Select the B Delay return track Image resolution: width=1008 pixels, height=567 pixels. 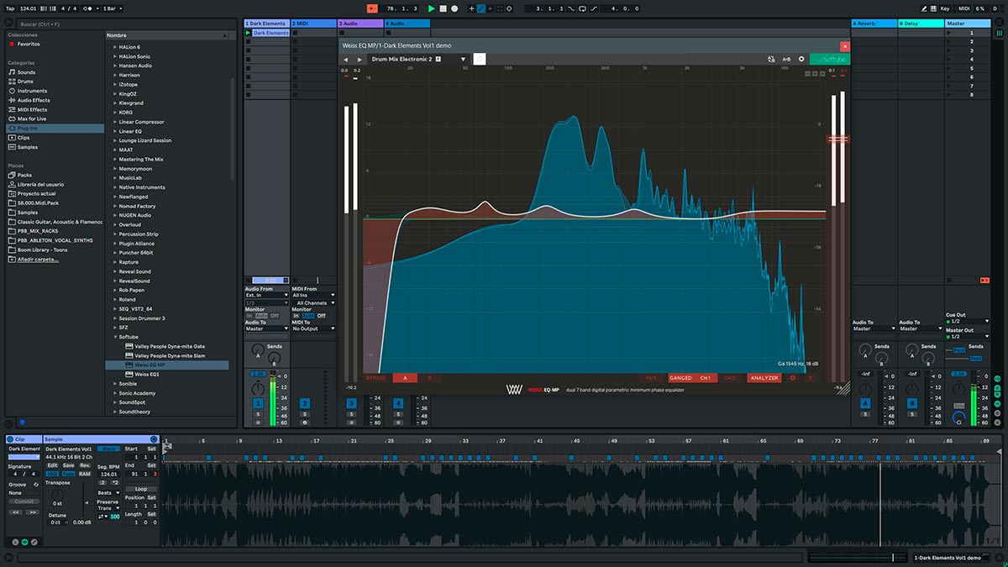pyautogui.click(x=921, y=24)
